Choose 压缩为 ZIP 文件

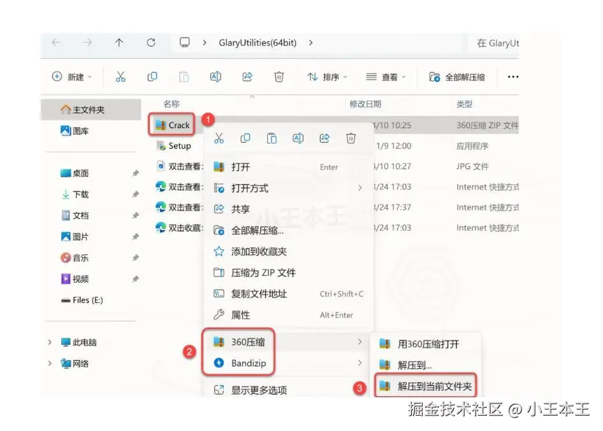288,273
